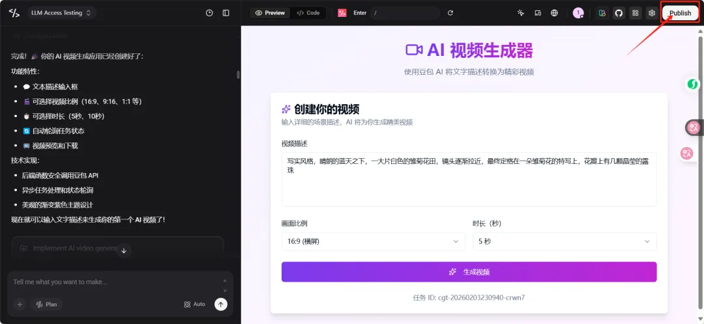This screenshot has width=704, height=324.
Task: Click the globe icon in toolbar
Action: click(555, 13)
